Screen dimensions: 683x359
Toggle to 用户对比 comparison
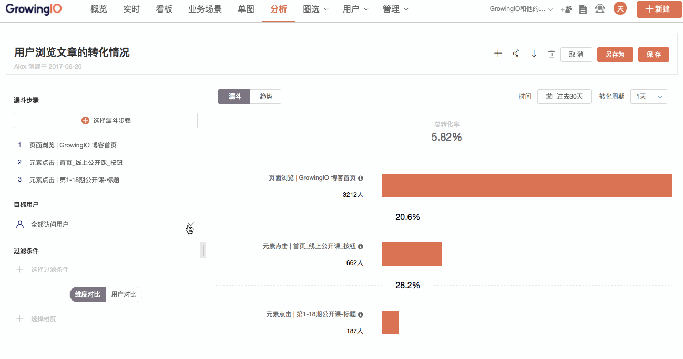coord(124,294)
